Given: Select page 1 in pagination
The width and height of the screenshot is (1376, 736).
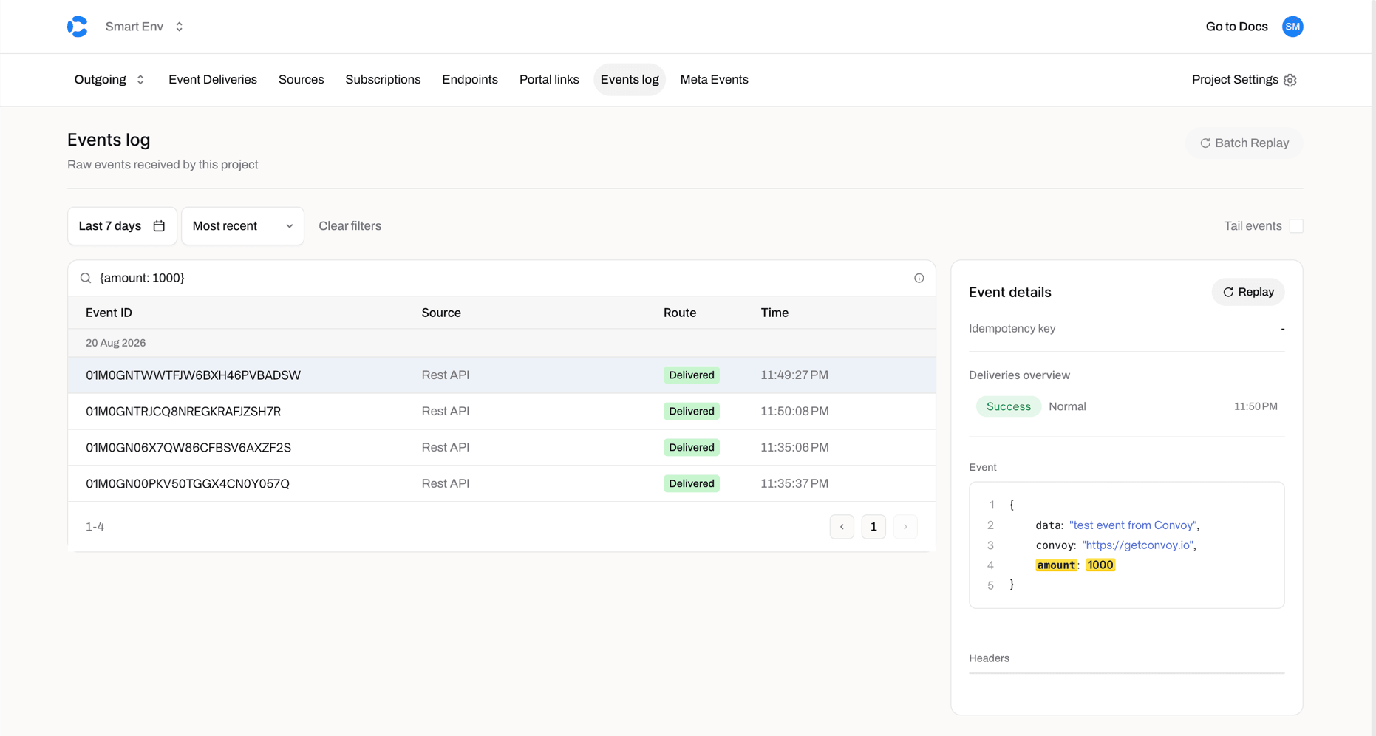Looking at the screenshot, I should pos(873,527).
